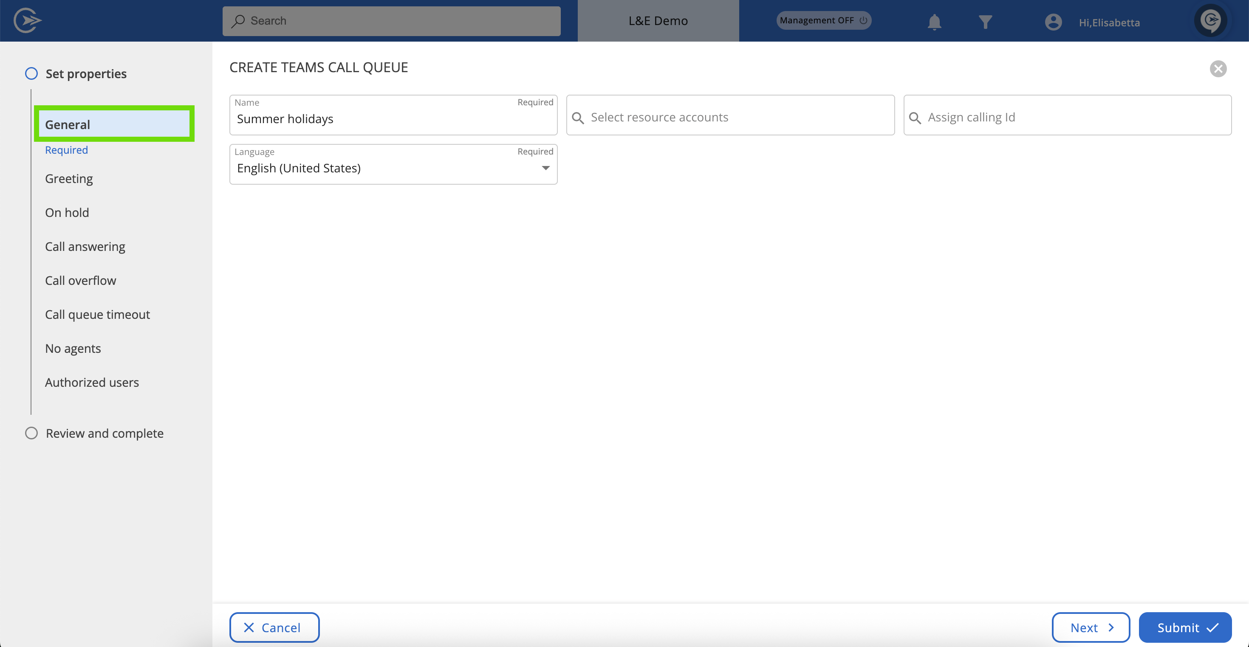Click the Assign calling Id field
Viewport: 1249px width, 647px height.
coord(1067,115)
